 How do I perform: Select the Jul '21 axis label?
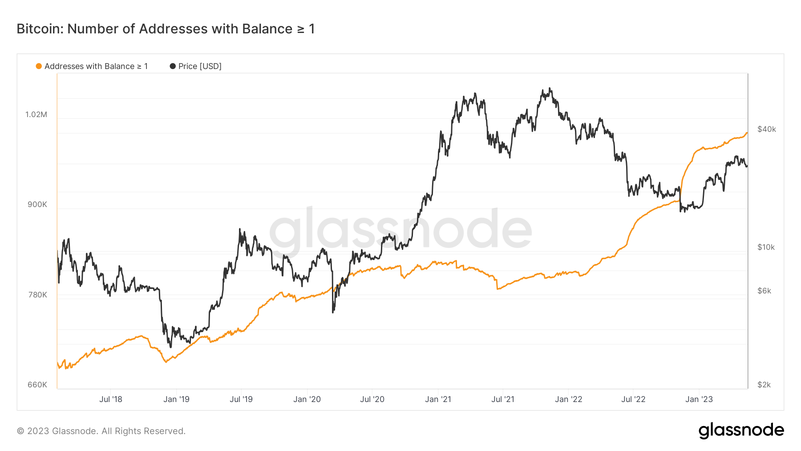503,399
